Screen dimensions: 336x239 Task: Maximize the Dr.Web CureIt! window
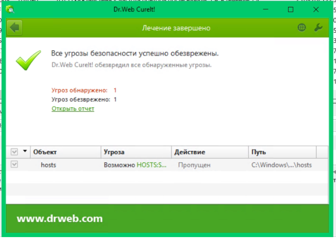[x=291, y=10]
